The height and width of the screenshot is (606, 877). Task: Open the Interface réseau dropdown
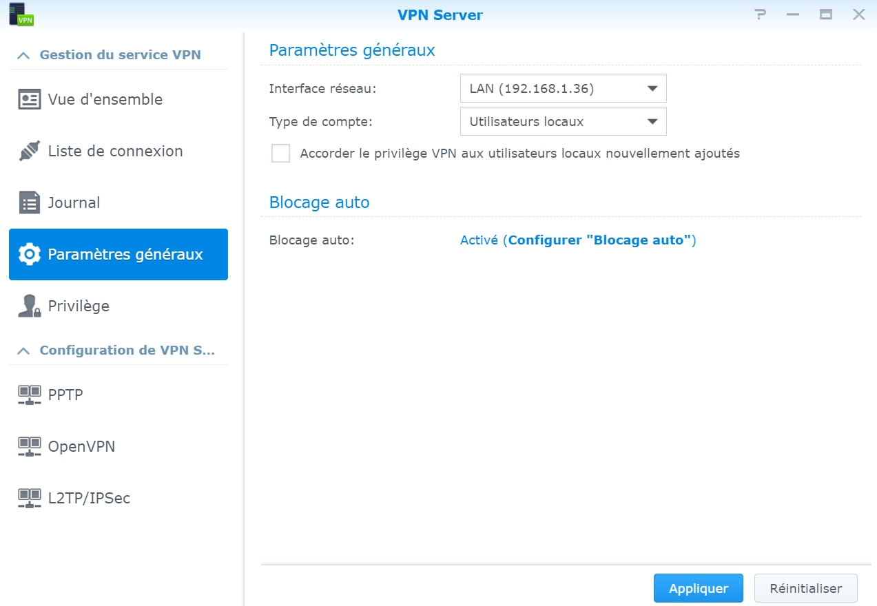point(563,88)
